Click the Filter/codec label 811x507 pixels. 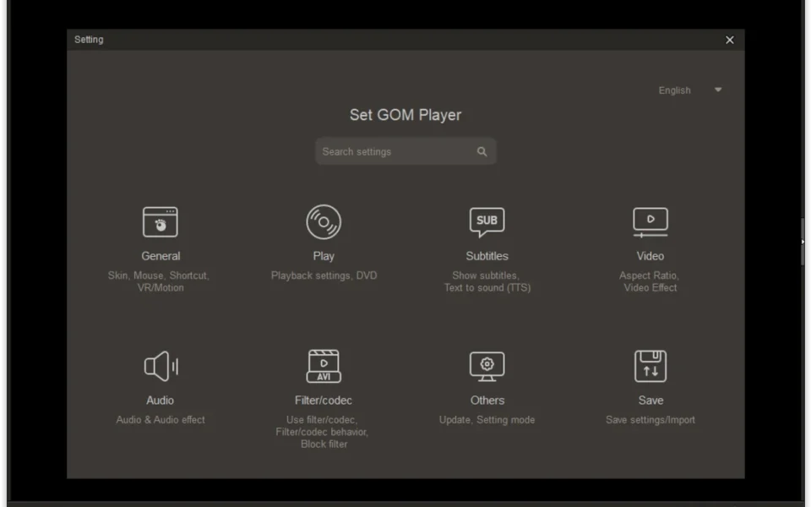(x=324, y=401)
